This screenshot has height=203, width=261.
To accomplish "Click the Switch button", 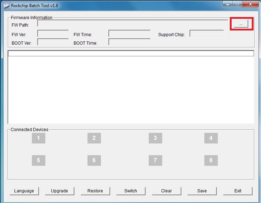I will [x=131, y=191].
